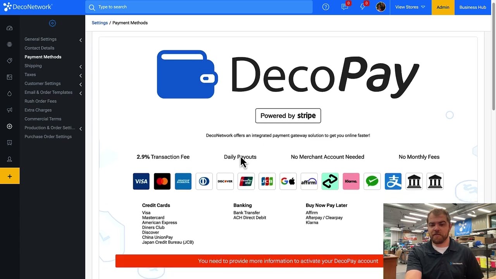Expand Production & Order Settings chevron
496x279 pixels.
coord(81,129)
